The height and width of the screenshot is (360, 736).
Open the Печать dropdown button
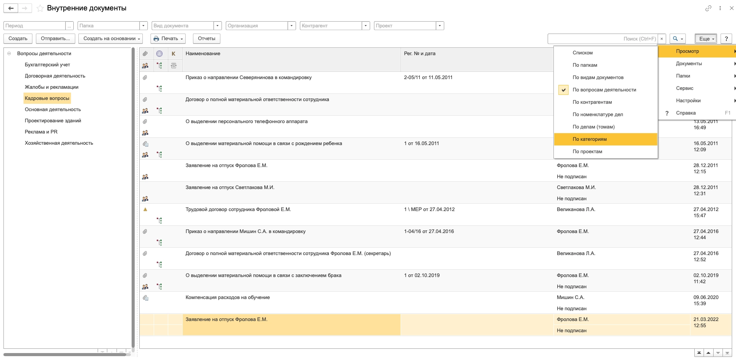pos(168,39)
